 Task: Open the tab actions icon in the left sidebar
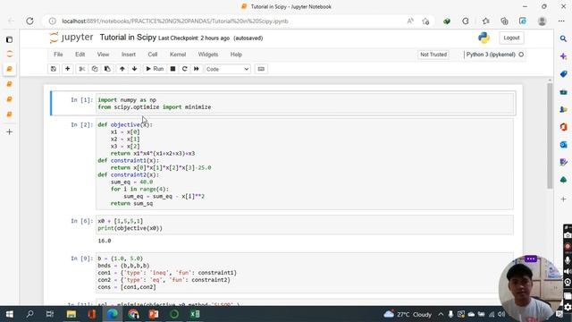click(10, 39)
